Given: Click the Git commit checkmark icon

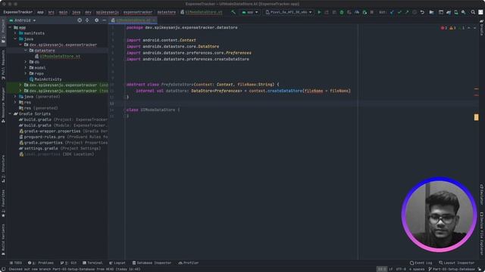Looking at the screenshot, I should pos(399,12).
